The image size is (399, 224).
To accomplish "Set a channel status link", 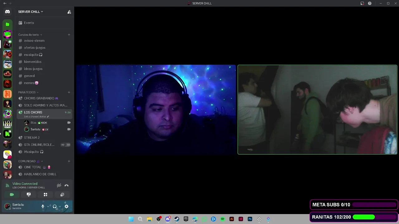I will pyautogui.click(x=36, y=117).
